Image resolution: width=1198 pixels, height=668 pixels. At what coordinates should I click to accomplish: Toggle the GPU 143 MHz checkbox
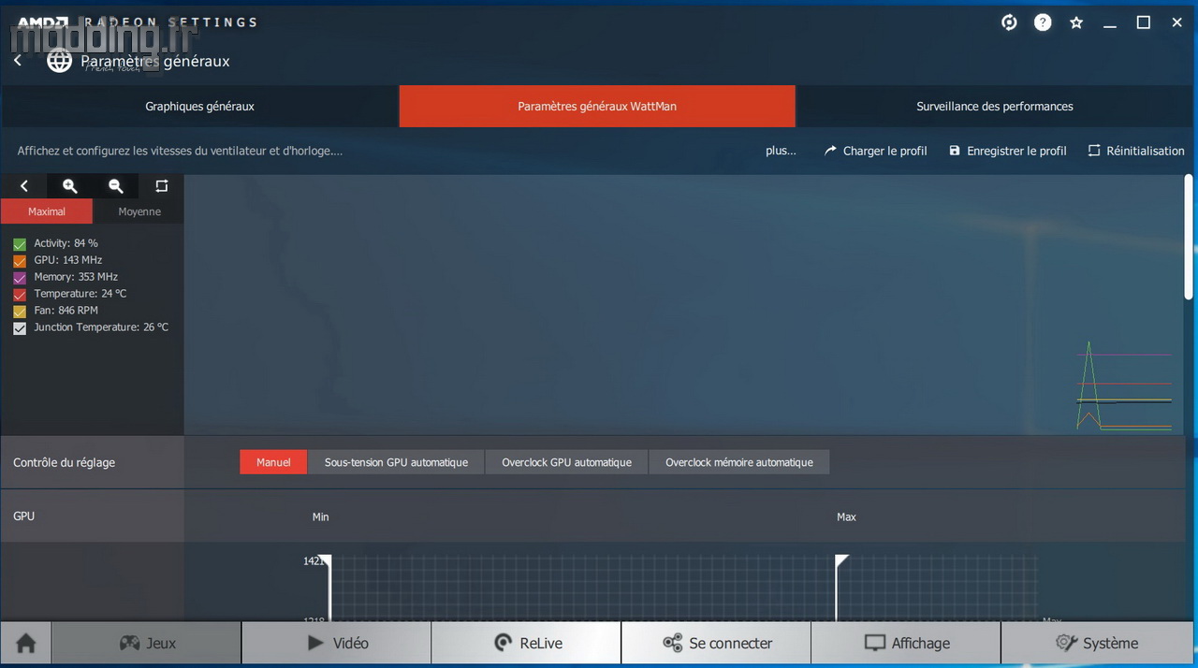click(20, 260)
